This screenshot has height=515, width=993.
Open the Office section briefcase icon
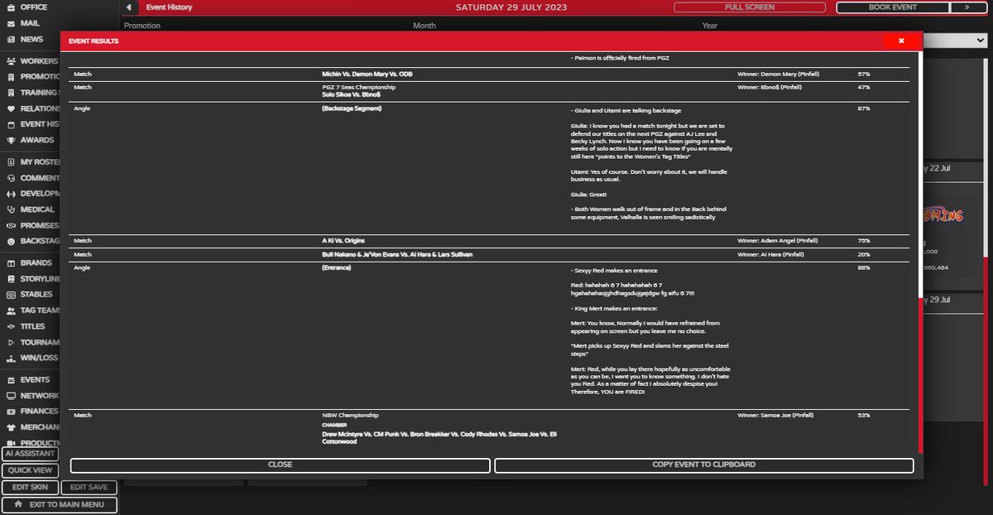[12, 7]
